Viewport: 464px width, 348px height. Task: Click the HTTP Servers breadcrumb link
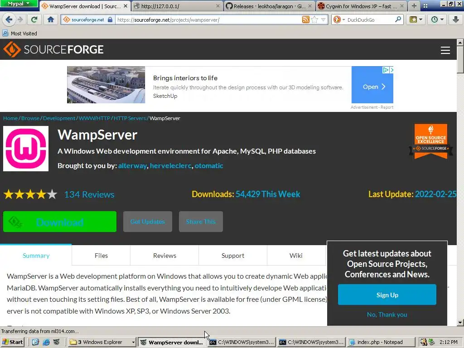coord(130,118)
